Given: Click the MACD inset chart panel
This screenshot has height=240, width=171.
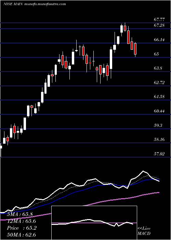Looking at the screenshot, I should coord(94,223).
